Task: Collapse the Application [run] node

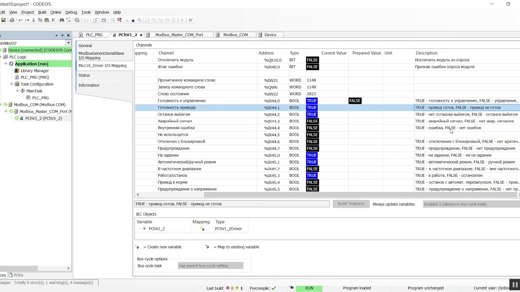Action: [x=6, y=64]
